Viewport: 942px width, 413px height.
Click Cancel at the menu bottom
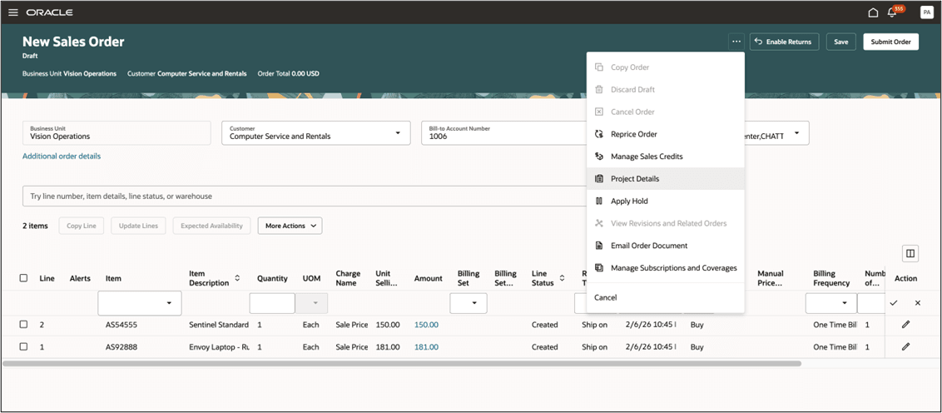click(665, 297)
